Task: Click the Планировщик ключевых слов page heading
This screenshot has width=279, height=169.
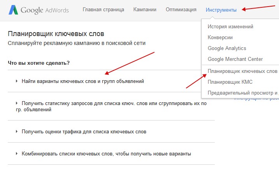Action: coord(56,34)
